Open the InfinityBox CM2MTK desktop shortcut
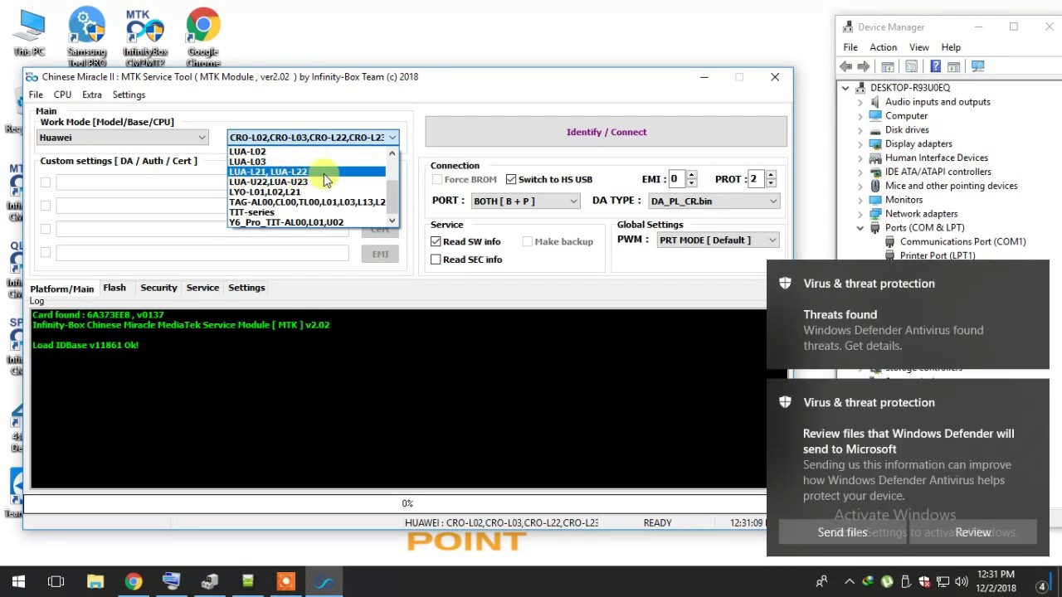The height and width of the screenshot is (597, 1062). point(145,37)
